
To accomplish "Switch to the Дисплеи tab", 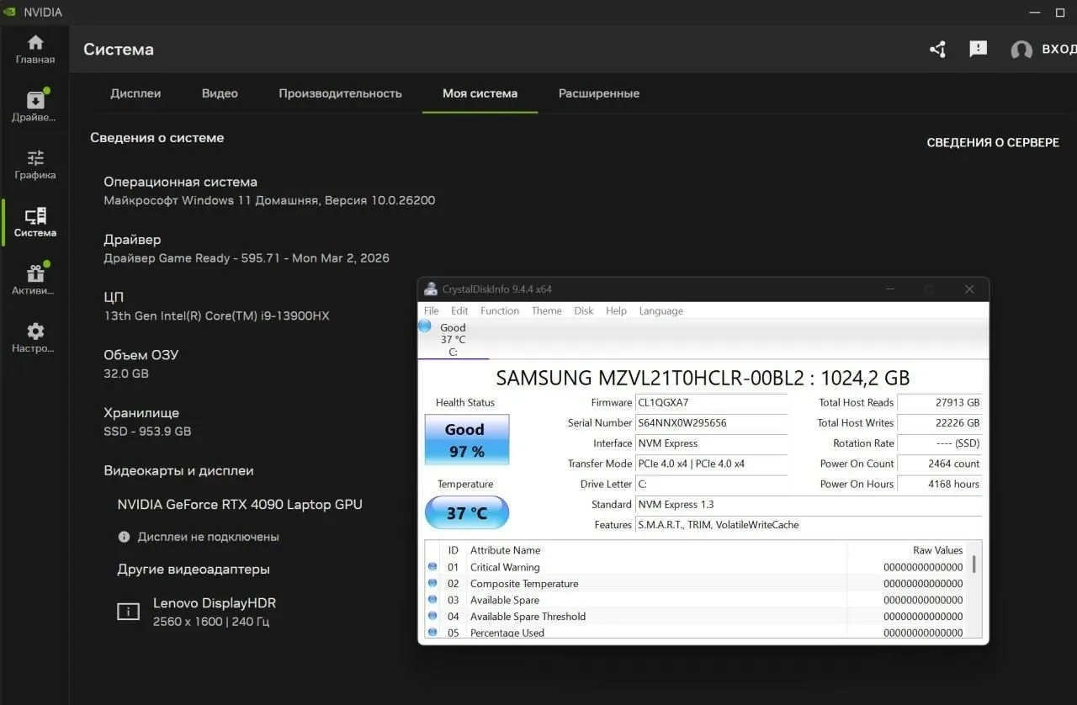I will (135, 93).
